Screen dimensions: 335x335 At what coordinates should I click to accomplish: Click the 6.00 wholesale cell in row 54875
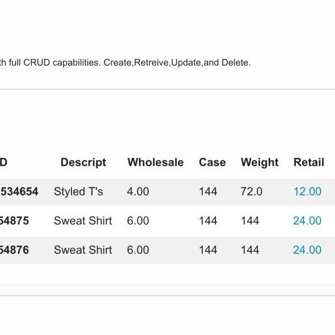click(138, 221)
